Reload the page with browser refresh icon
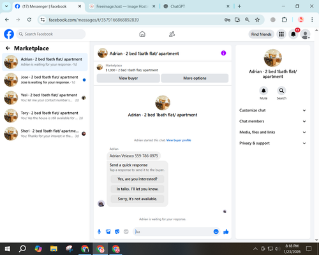The width and height of the screenshot is (319, 255). 29,20
